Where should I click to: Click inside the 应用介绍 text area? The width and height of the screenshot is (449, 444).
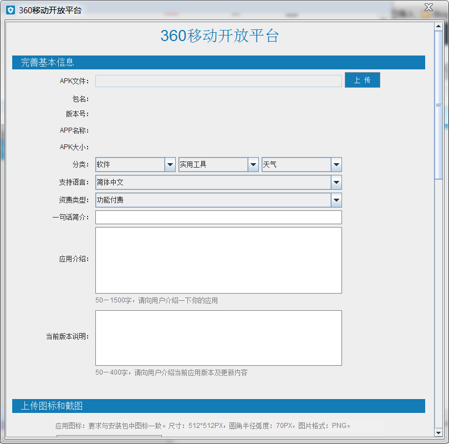(x=218, y=260)
